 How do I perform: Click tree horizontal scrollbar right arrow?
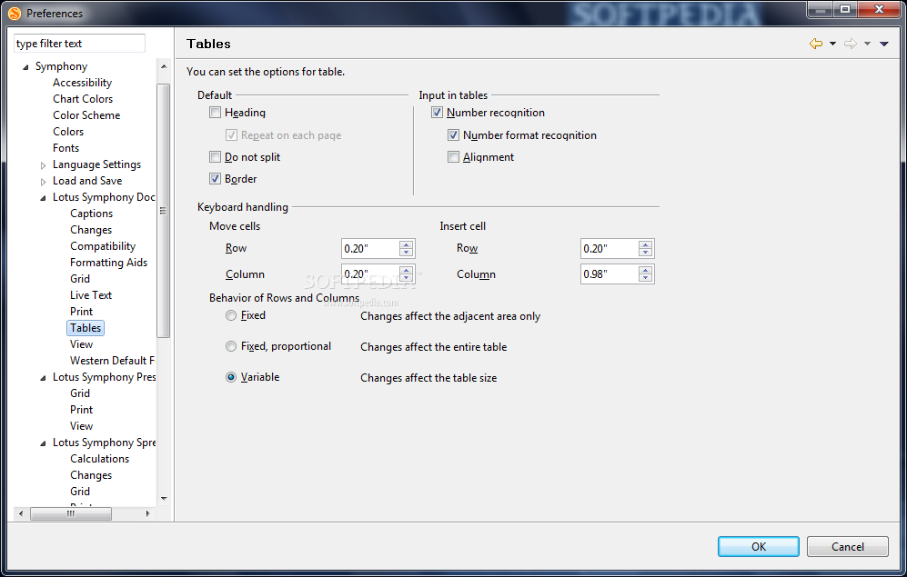click(147, 513)
